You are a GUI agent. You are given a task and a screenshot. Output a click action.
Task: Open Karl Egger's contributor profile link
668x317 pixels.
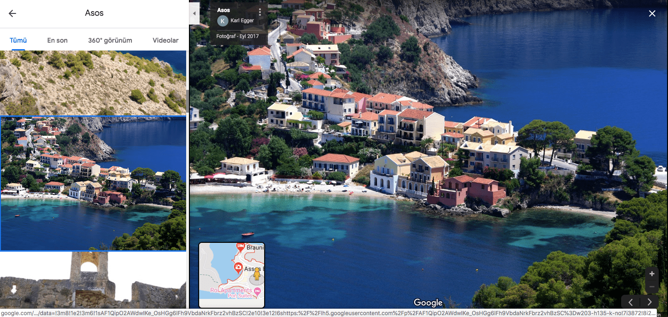point(242,21)
